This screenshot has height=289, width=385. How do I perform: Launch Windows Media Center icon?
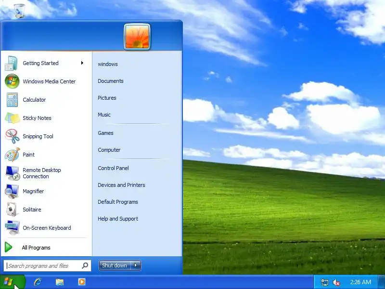tap(12, 81)
